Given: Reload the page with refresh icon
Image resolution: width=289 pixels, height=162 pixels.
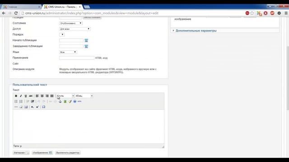Looking at the screenshot, I should (x=16, y=13).
